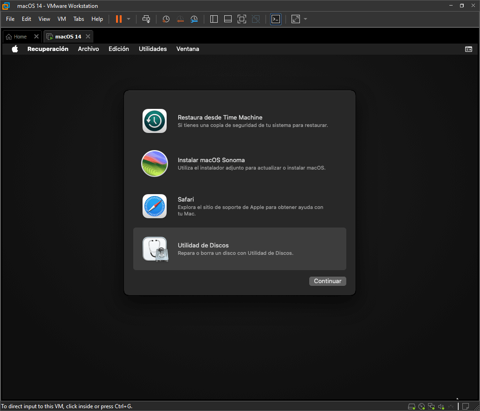Image resolution: width=480 pixels, height=411 pixels.
Task: Close the macOS 14 tab
Action: pyautogui.click(x=88, y=36)
